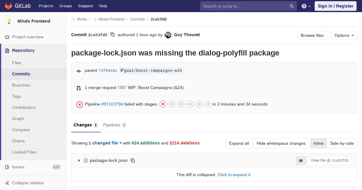Click the Browse files button
The height and width of the screenshot is (190, 362).
(312, 35)
